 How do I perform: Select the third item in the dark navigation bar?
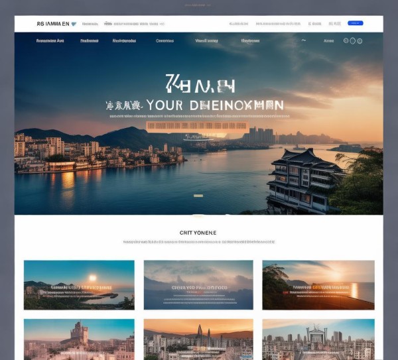[124, 40]
